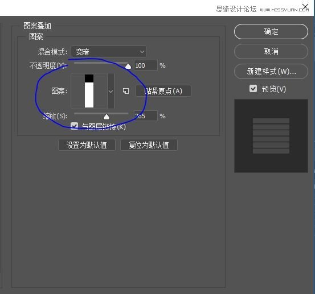
Task: Toggle 与图层链接(K) checkbox
Action: (x=74, y=126)
